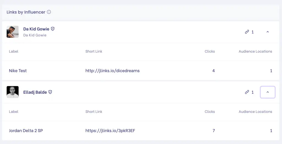This screenshot has width=282, height=144.
Task: Open the jlinks.io/dicedreams short link
Action: click(112, 71)
